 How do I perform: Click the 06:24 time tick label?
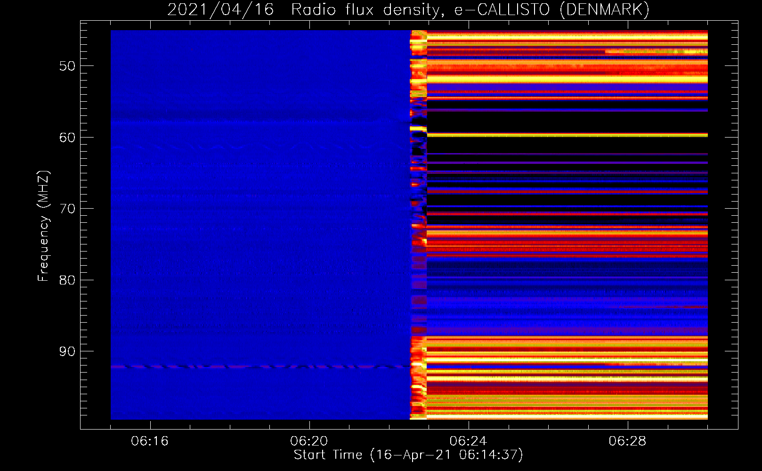[468, 441]
